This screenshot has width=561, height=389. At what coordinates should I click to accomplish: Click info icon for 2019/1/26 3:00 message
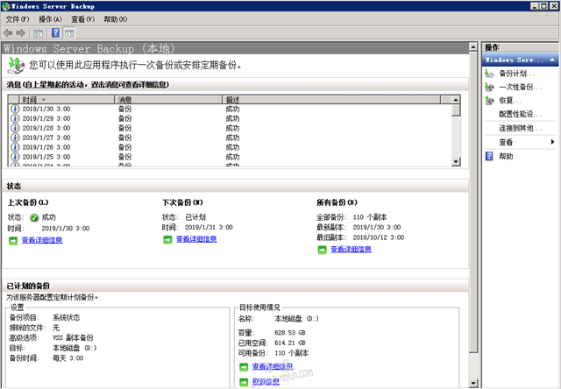coord(15,147)
